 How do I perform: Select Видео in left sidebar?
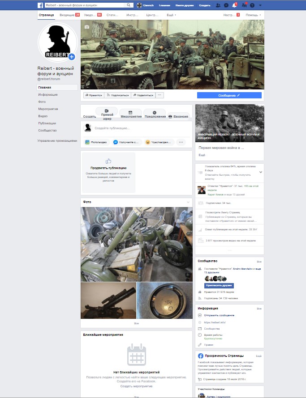[x=43, y=116]
